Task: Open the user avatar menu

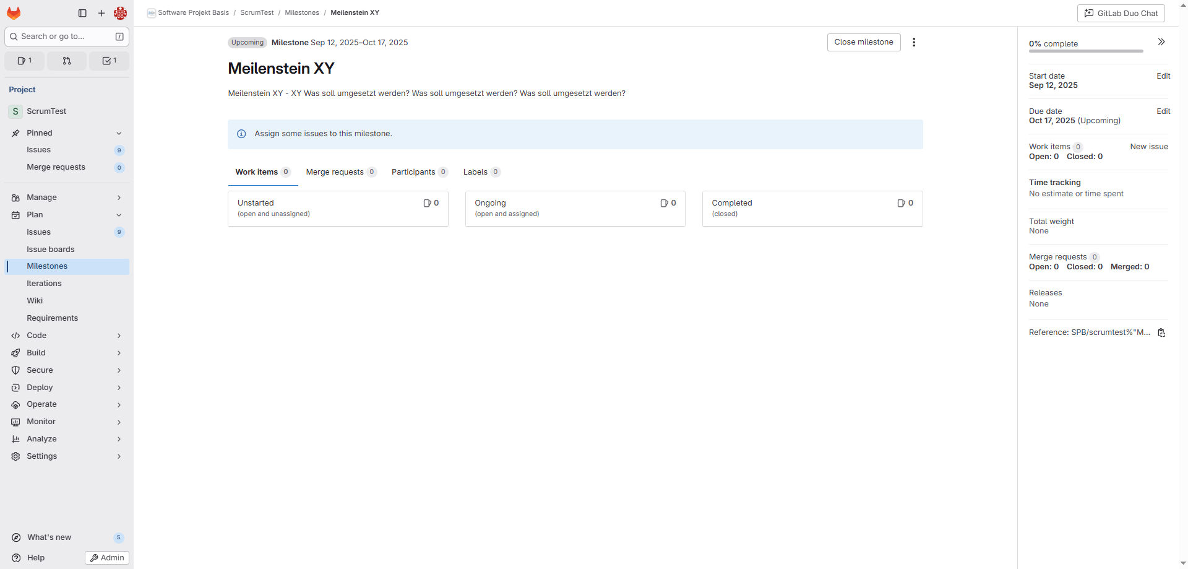Action: [121, 13]
